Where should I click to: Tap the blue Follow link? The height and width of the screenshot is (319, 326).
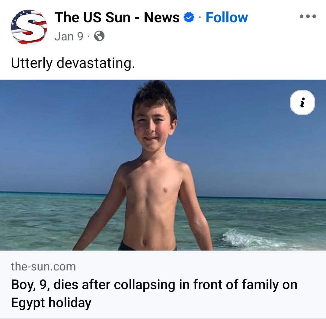(227, 17)
